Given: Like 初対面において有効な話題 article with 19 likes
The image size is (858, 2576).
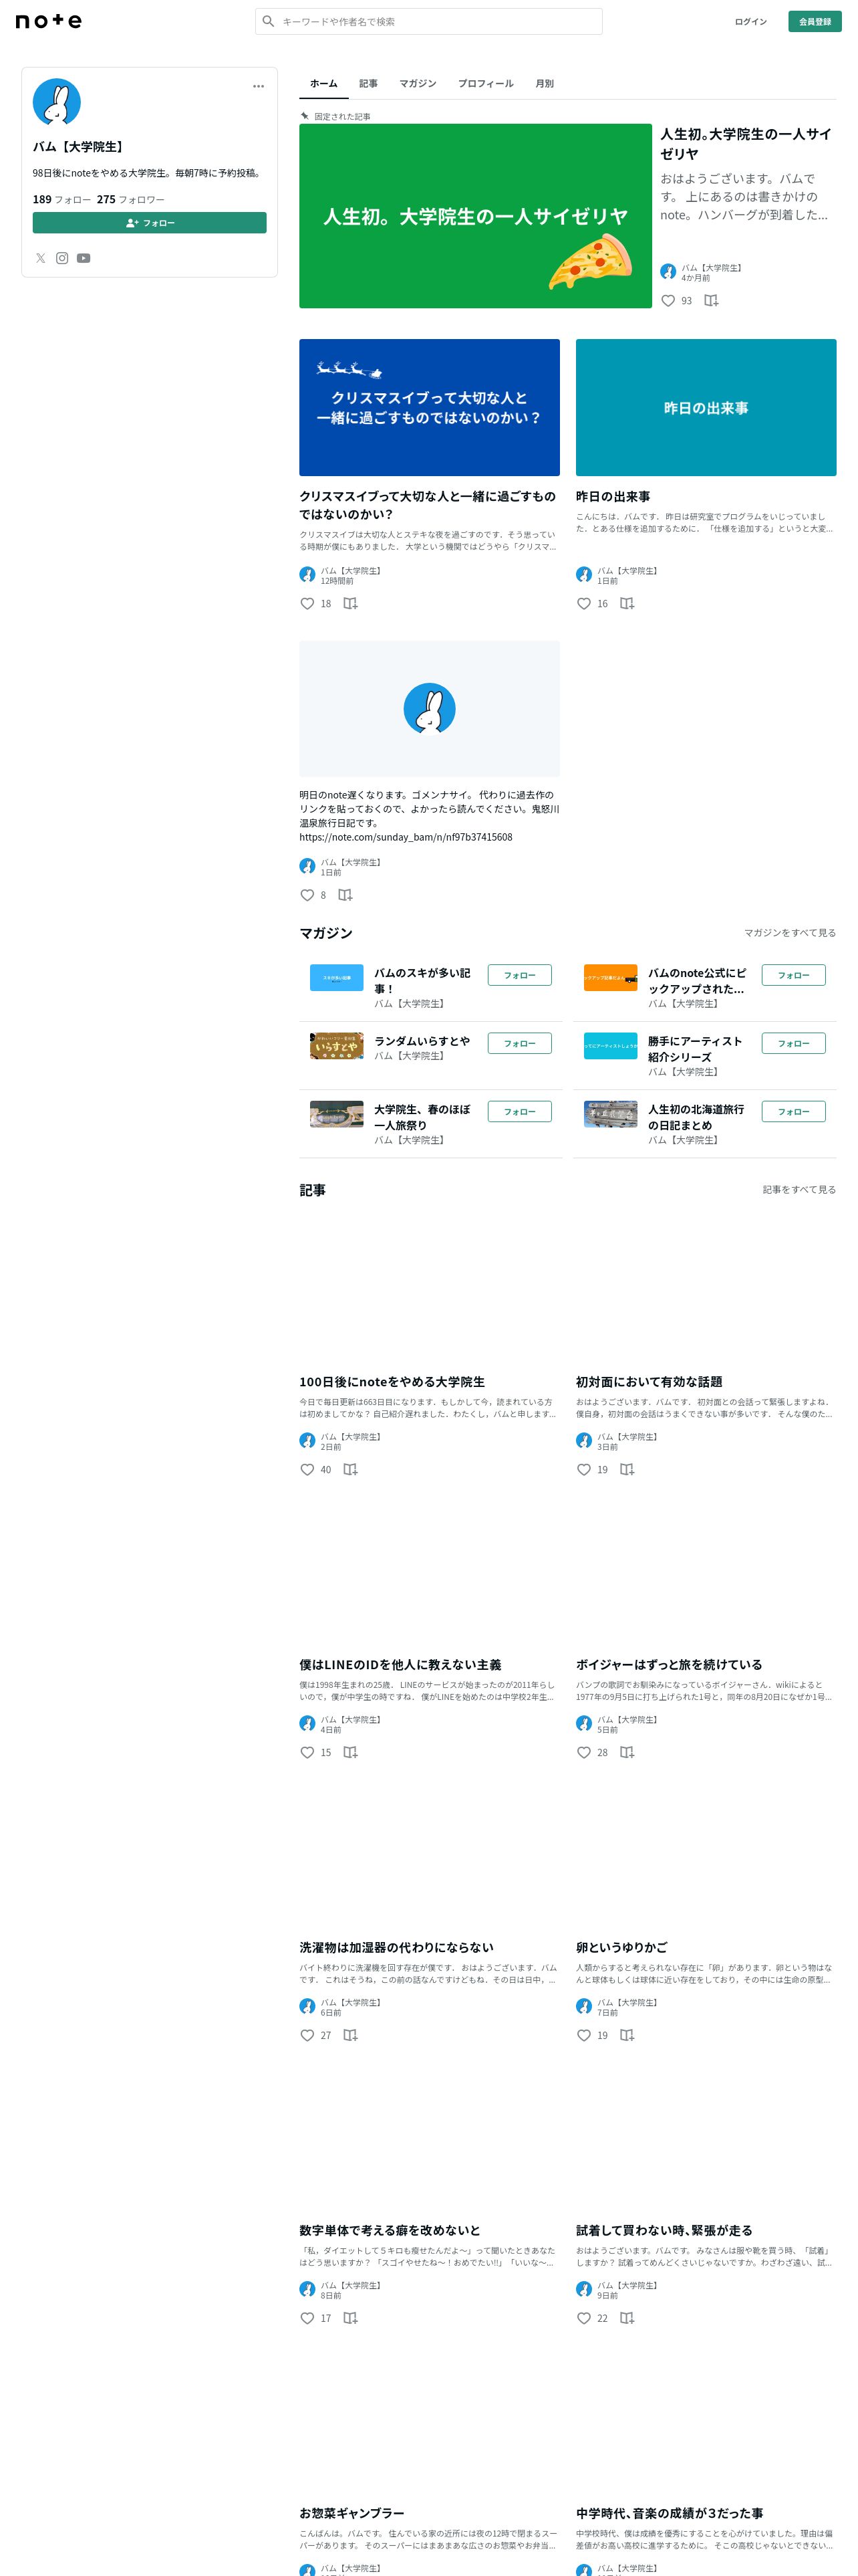Looking at the screenshot, I should click(584, 1469).
